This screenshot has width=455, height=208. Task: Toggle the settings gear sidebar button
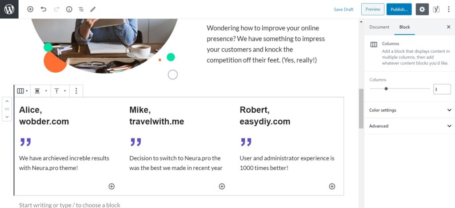click(x=422, y=9)
